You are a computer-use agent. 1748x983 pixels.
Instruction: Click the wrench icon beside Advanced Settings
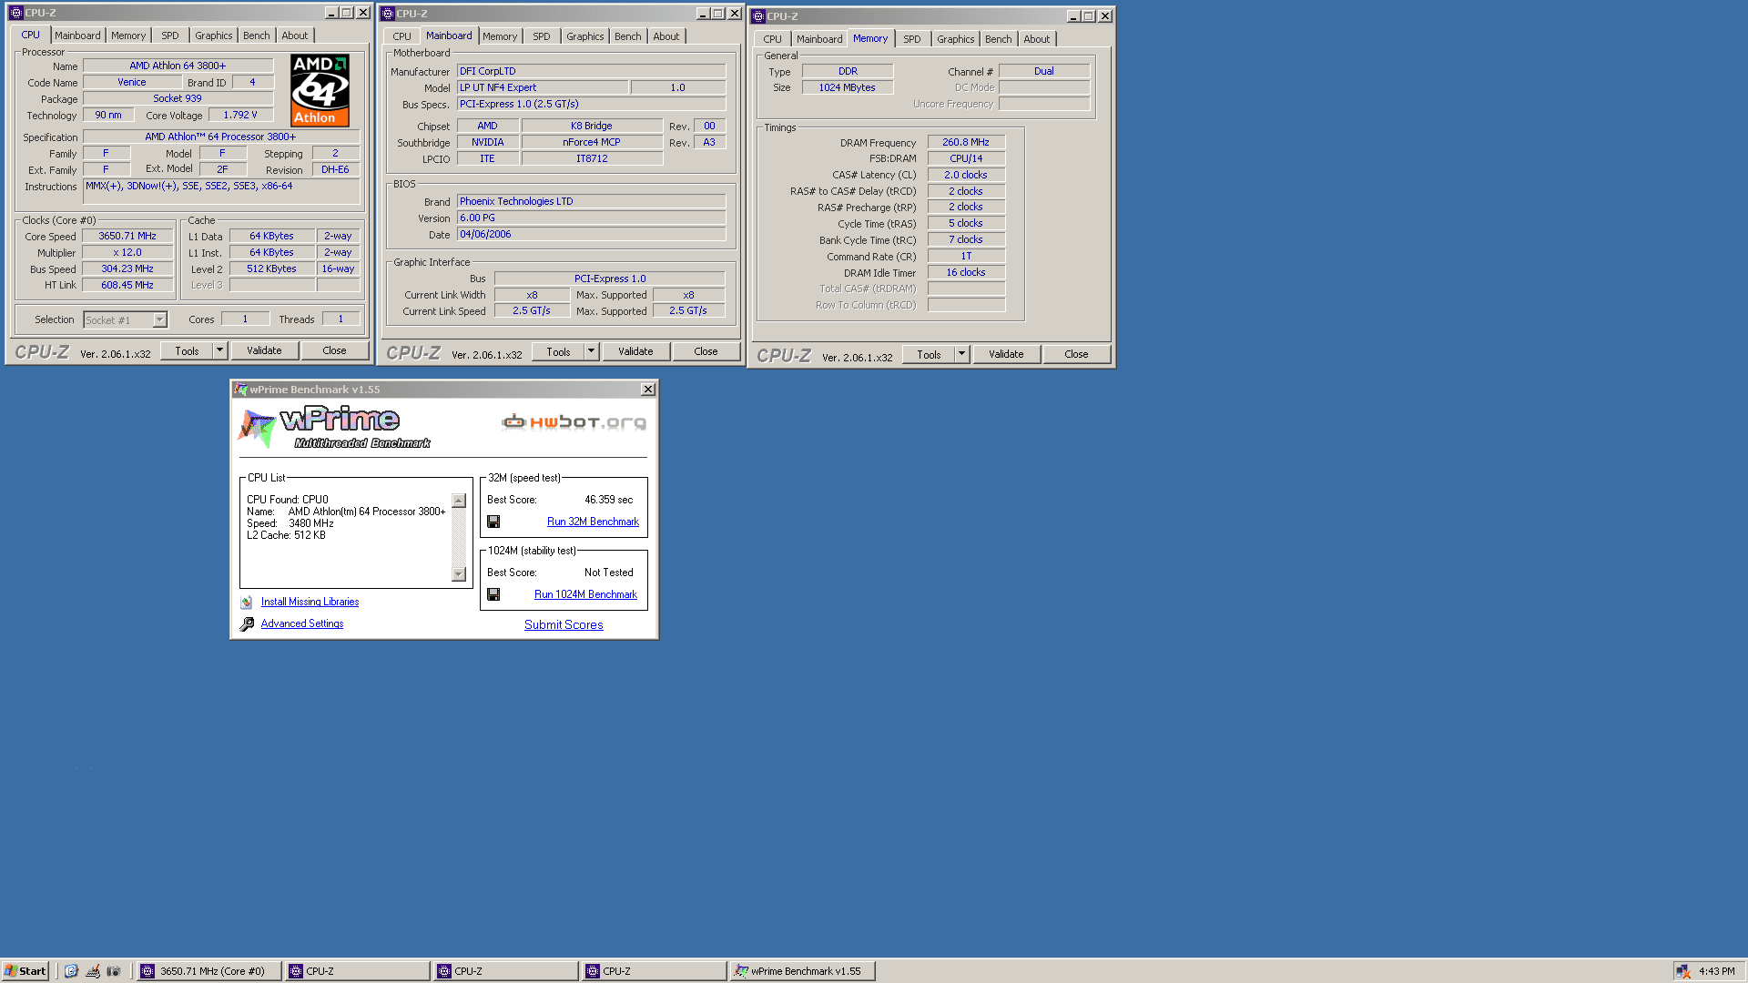click(x=247, y=624)
